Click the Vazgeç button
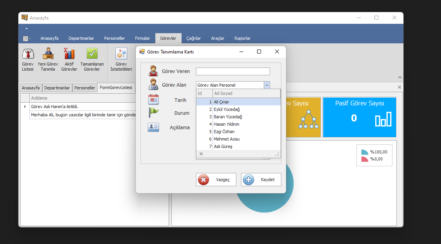 coord(216,180)
